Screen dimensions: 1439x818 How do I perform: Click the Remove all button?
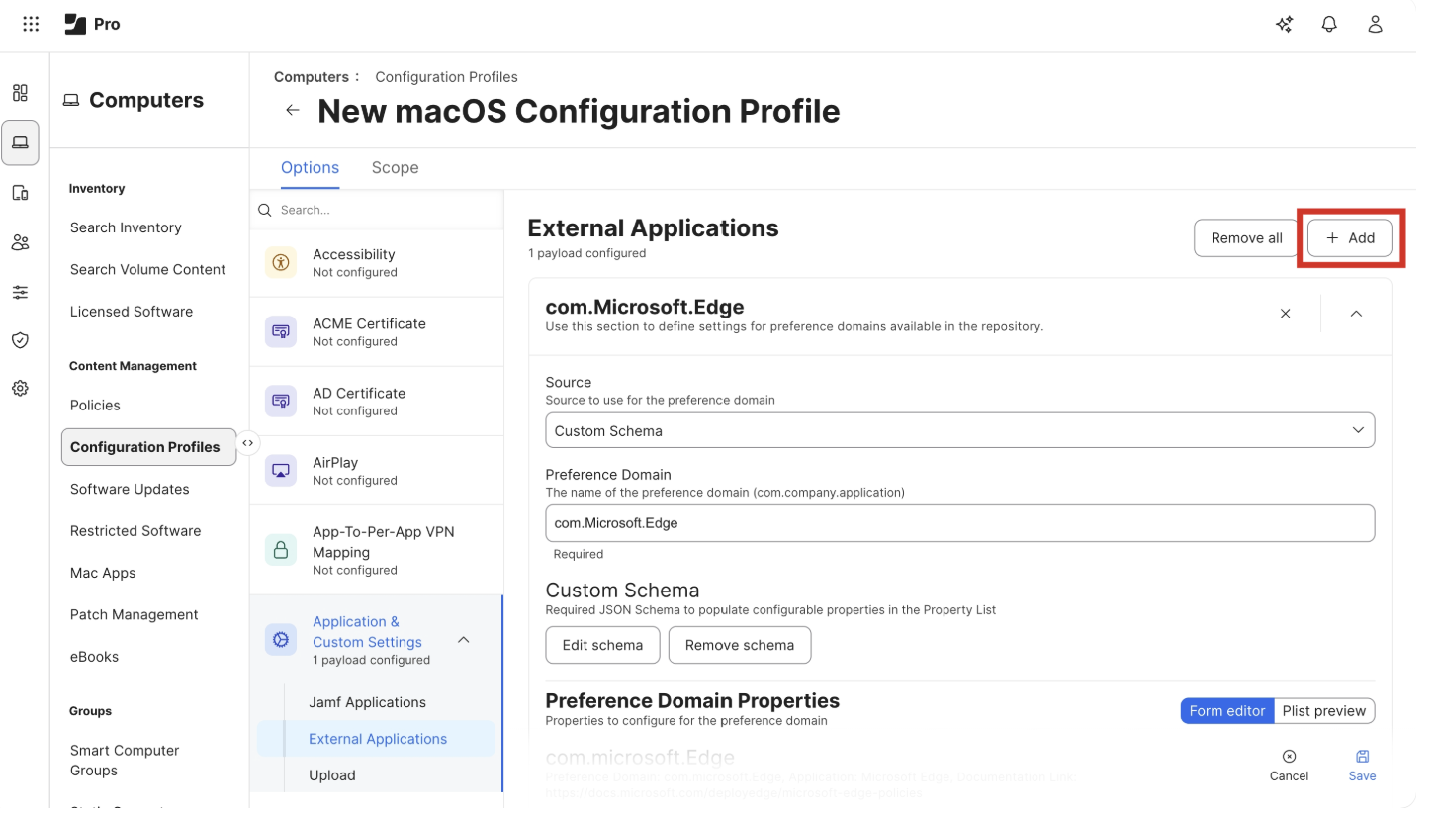pos(1246,238)
